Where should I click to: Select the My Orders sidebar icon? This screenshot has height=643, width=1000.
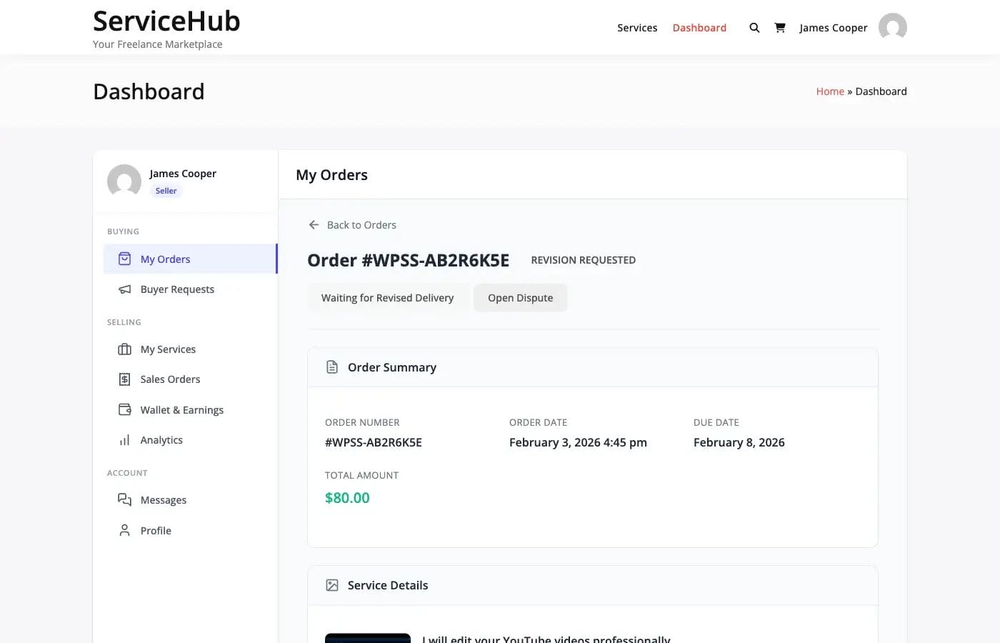[124, 259]
